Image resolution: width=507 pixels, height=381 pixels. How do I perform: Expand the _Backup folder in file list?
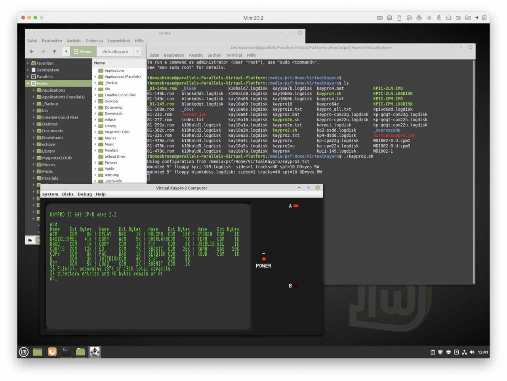pos(95,83)
